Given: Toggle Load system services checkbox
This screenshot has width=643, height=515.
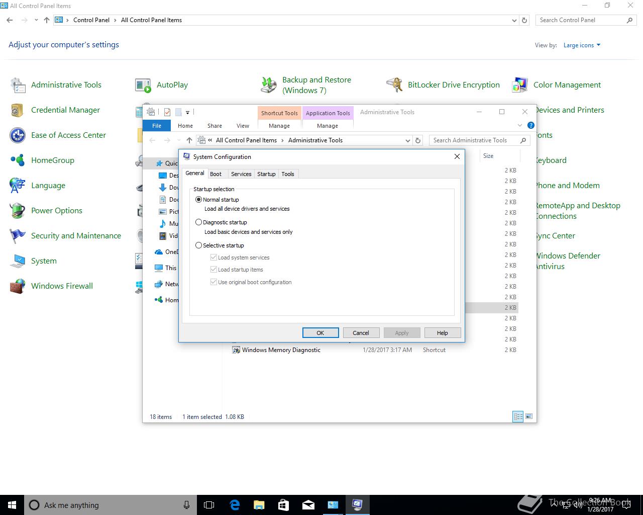Looking at the screenshot, I should 240,257.
